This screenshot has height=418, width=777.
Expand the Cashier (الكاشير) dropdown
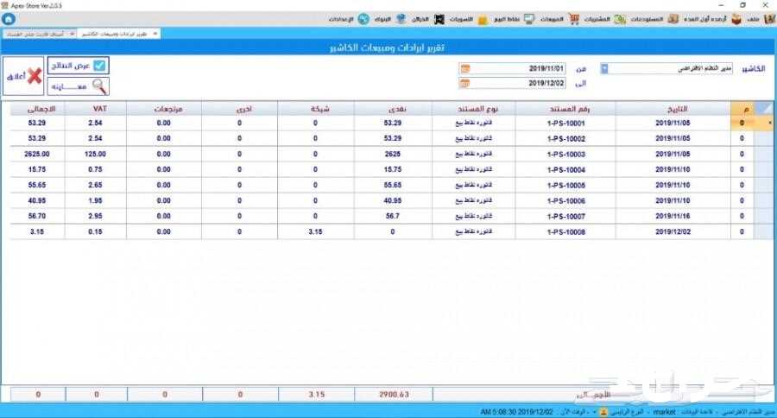click(603, 68)
